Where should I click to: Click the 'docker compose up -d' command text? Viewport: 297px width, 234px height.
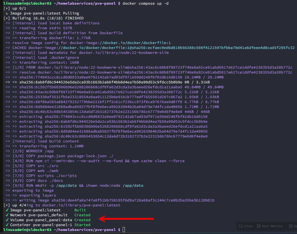[x=145, y=3]
